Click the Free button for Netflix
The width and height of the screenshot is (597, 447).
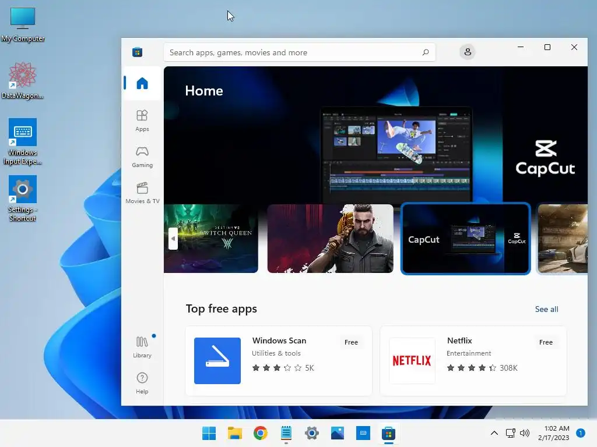click(x=546, y=342)
